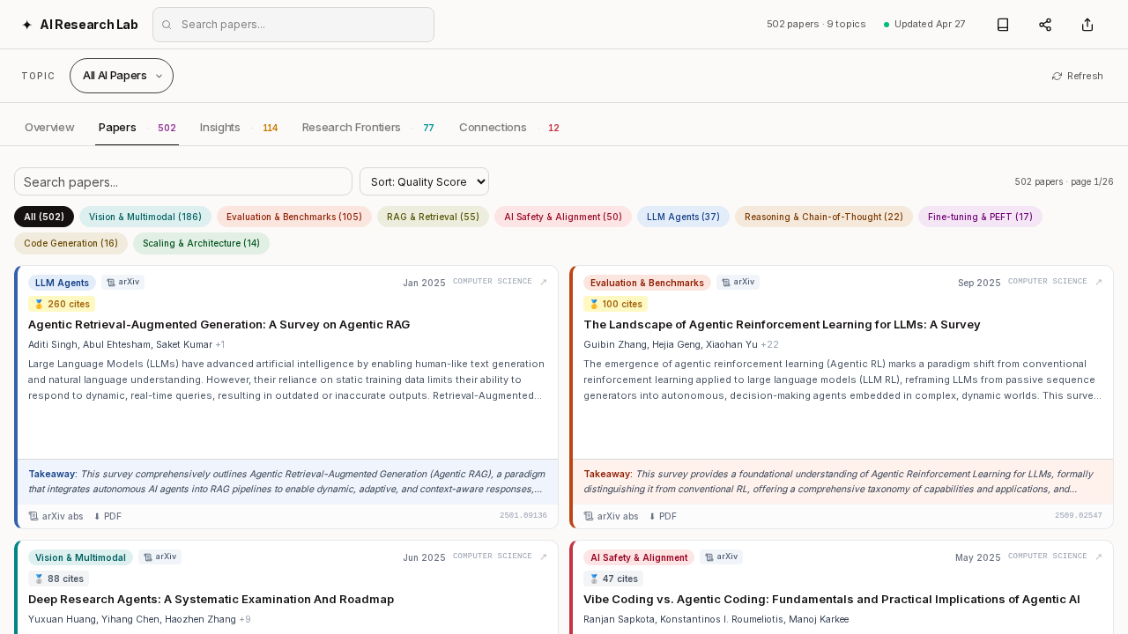
Task: Click arXiv abs link for paper 2509.02547
Action: [x=611, y=516]
